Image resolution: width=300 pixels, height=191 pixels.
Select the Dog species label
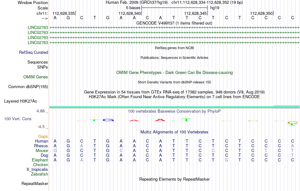click(44, 155)
